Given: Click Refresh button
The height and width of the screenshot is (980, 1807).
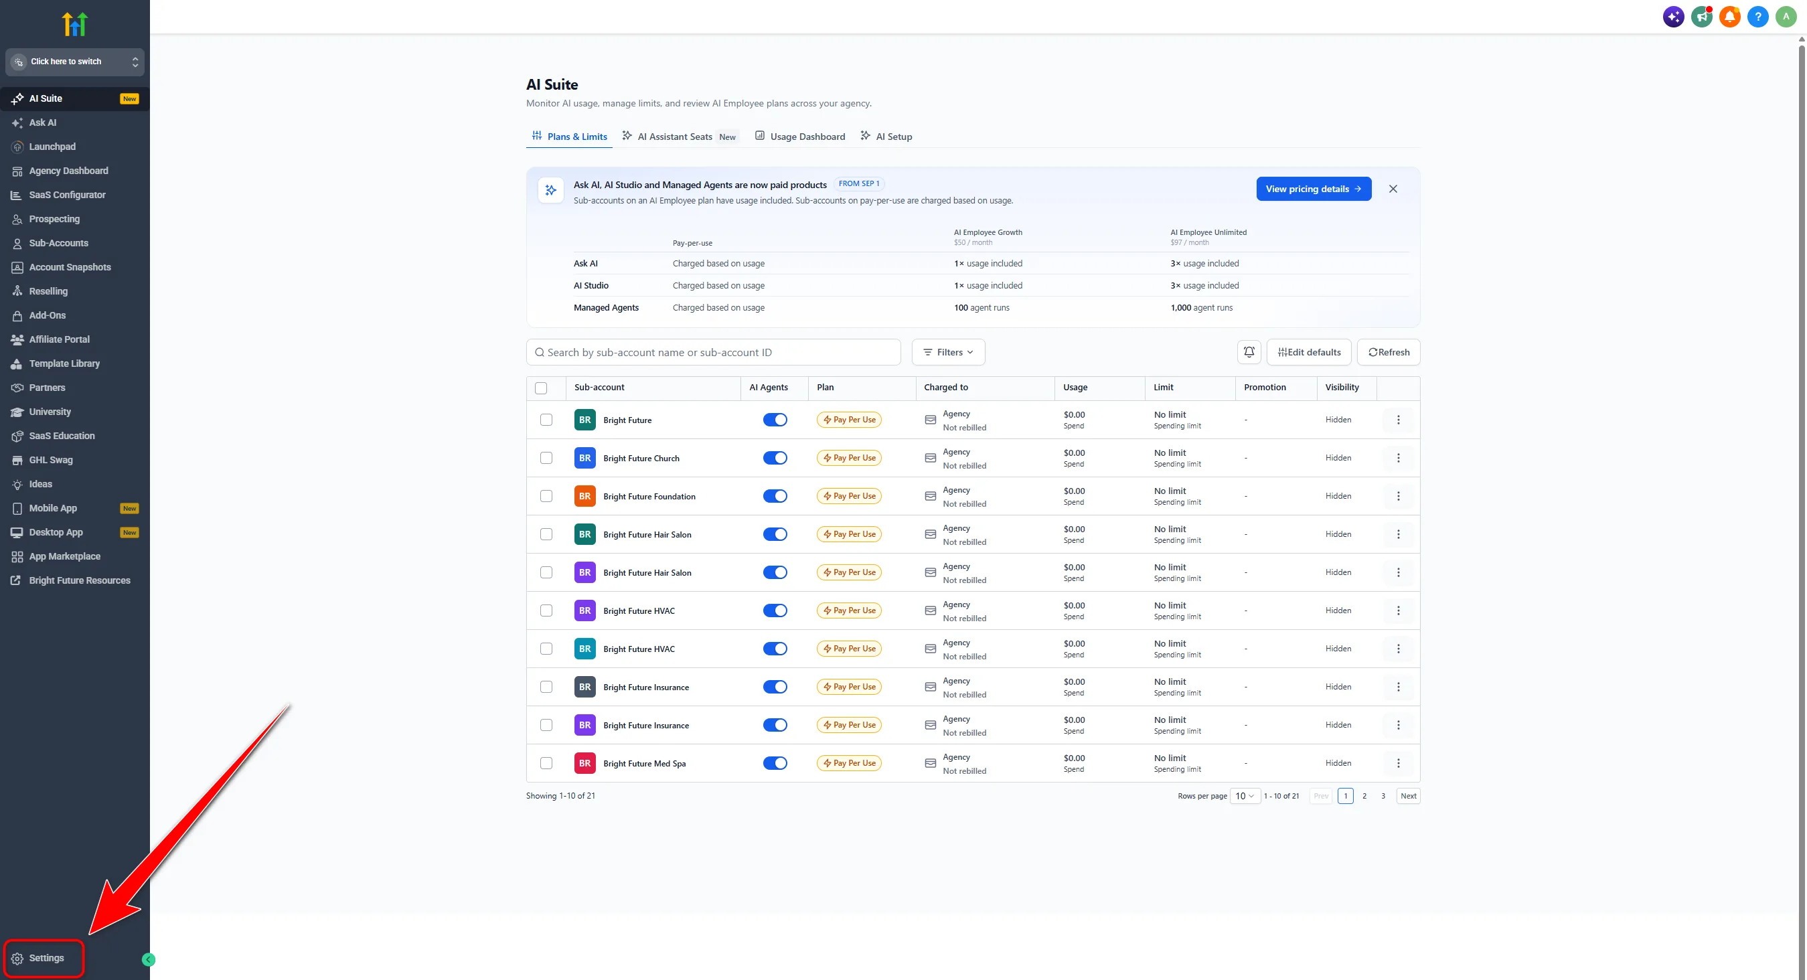Looking at the screenshot, I should click(1388, 352).
